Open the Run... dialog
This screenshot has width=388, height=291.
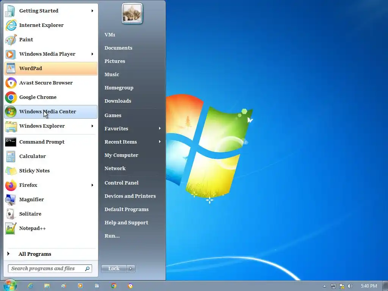click(112, 236)
